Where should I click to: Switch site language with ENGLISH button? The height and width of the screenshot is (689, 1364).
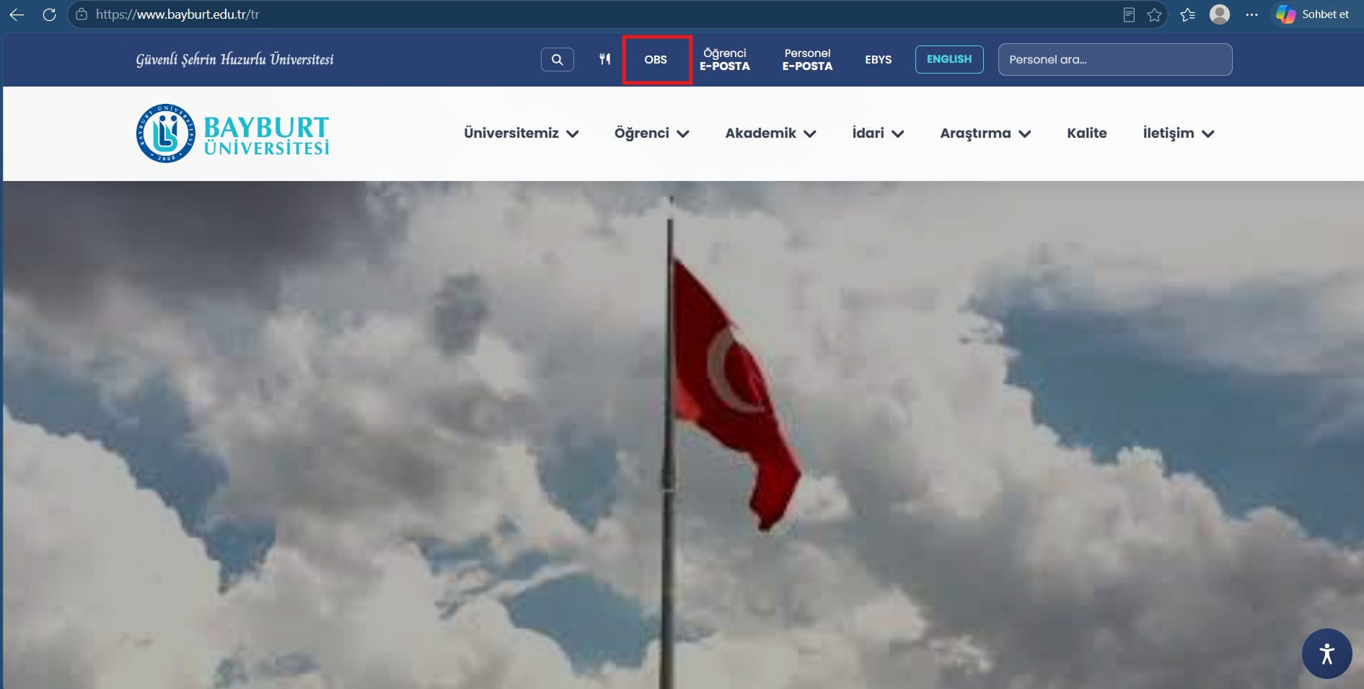point(949,59)
